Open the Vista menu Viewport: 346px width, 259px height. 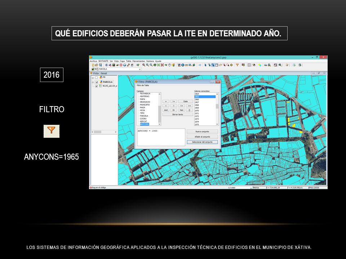[x=116, y=61]
